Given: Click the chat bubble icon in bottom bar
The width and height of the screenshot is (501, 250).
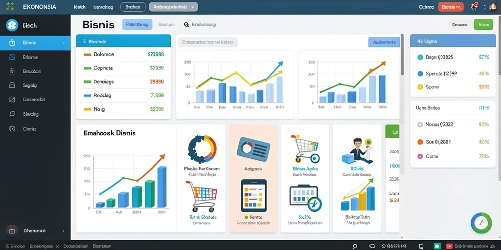Looking at the screenshot, I should [372, 246].
